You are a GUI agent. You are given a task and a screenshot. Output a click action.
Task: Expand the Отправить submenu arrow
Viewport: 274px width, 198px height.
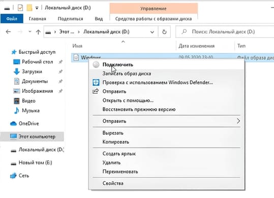click(x=238, y=121)
